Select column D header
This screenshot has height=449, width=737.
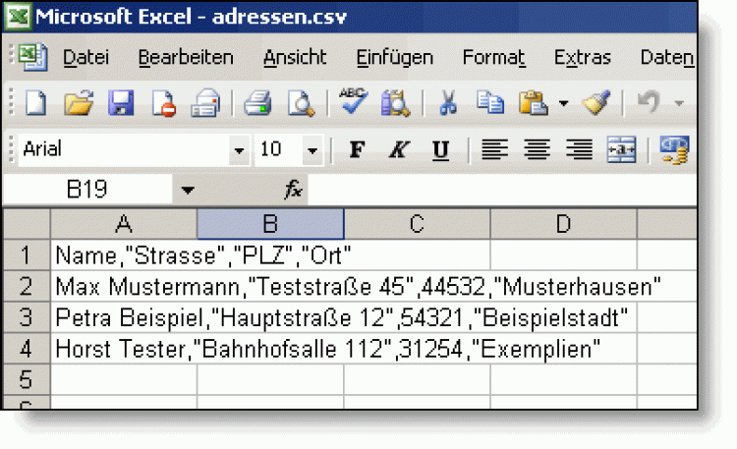tap(564, 224)
